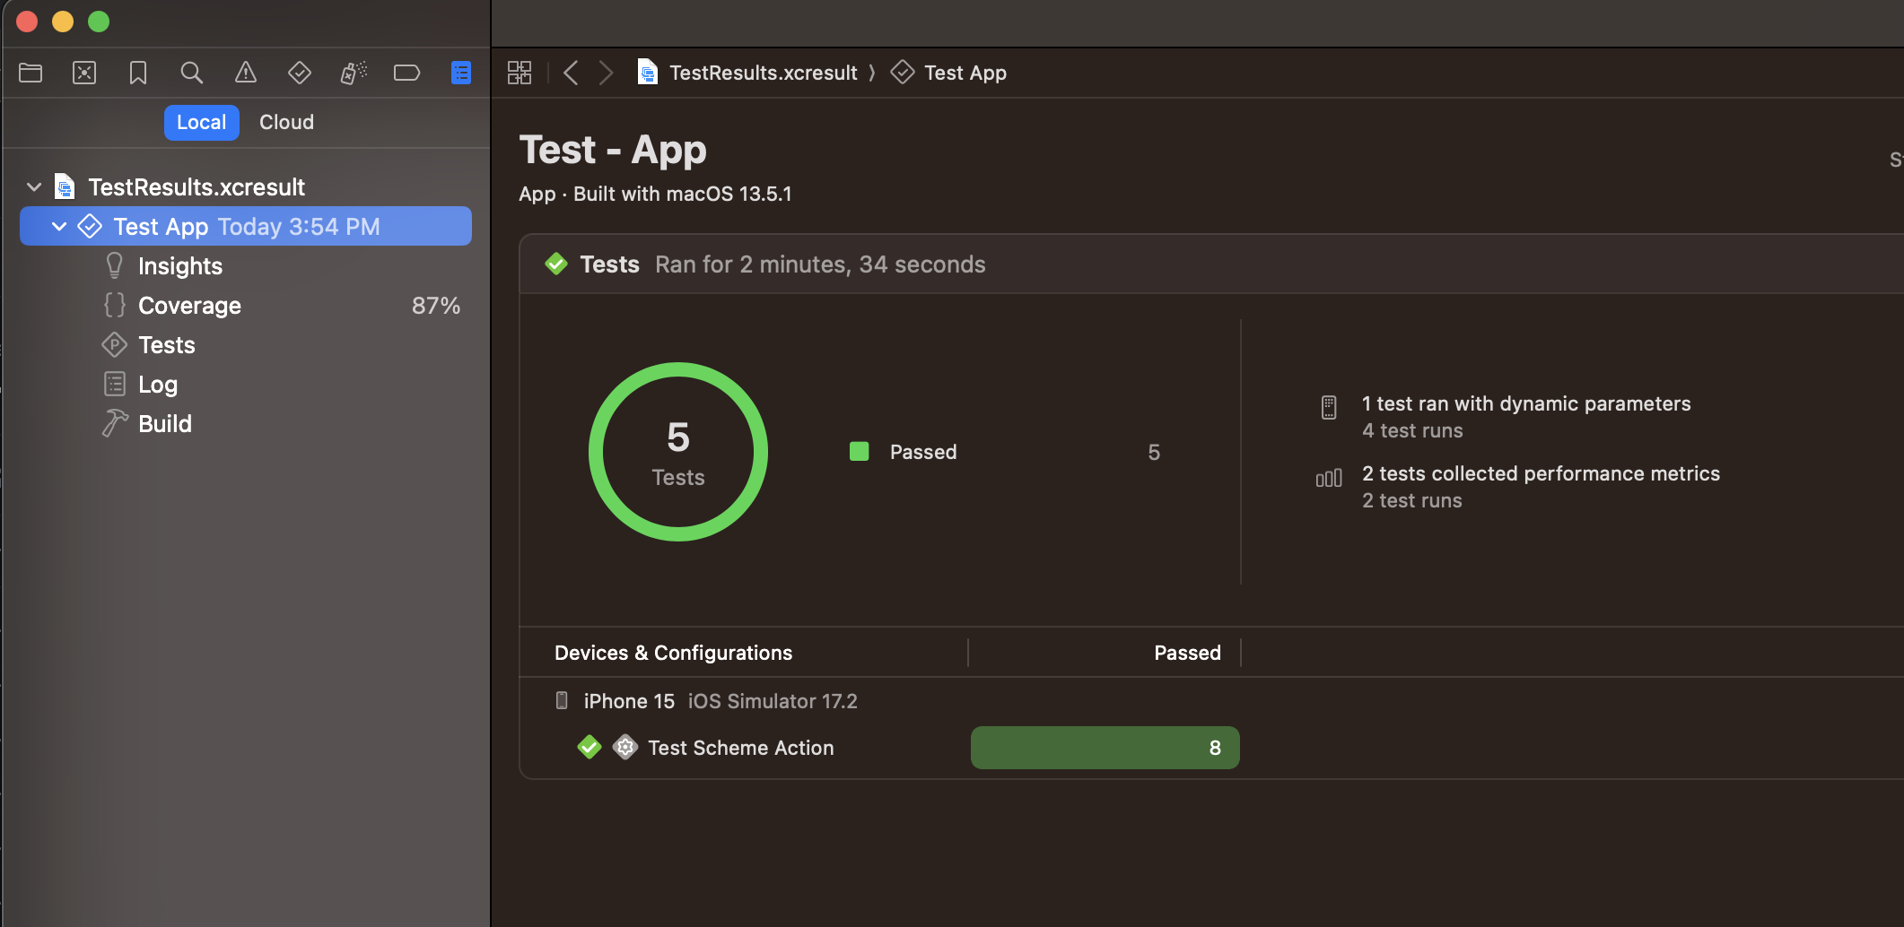Open the Source Control navigator icon
The image size is (1904, 927).
tap(84, 73)
